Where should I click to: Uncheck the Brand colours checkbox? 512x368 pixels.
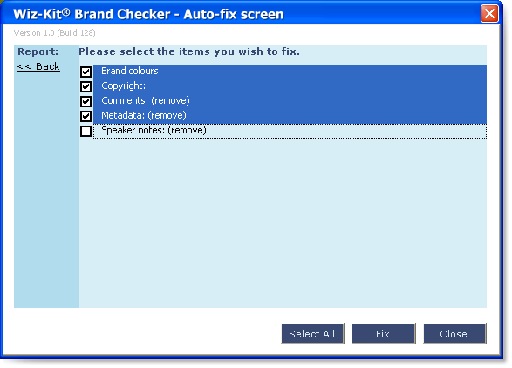(x=85, y=72)
